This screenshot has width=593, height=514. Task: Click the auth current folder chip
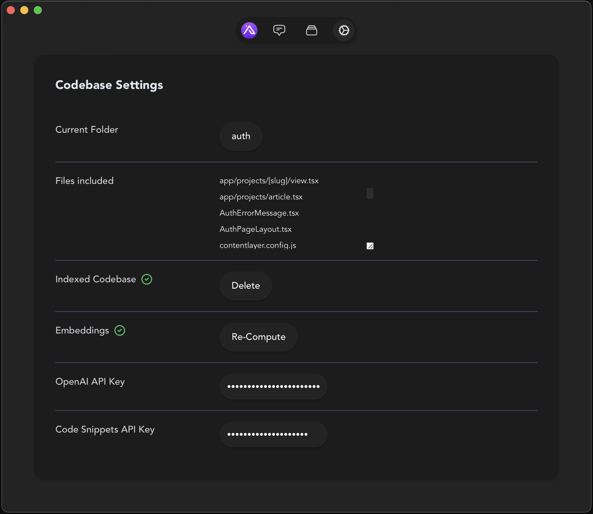pos(240,136)
